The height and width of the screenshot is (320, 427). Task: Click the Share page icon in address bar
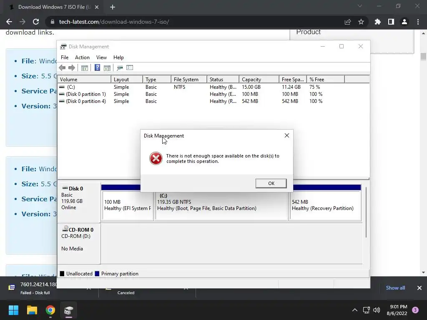[348, 22]
